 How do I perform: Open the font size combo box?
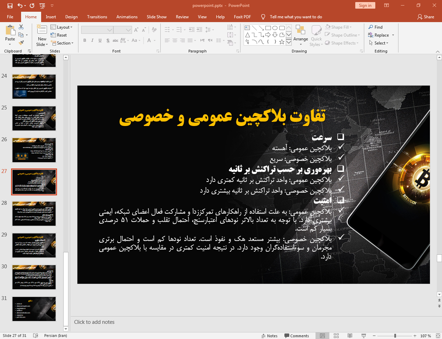point(123,30)
